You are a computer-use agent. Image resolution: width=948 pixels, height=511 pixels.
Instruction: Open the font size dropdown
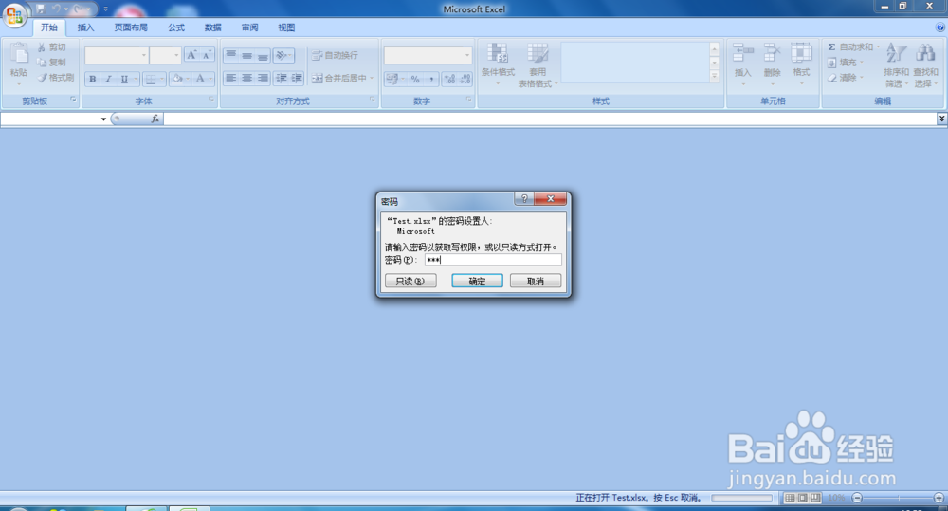coord(176,56)
